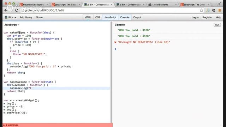Click the Register link
Image resolution: width=226 pixels, height=127 pixels.
207,17
